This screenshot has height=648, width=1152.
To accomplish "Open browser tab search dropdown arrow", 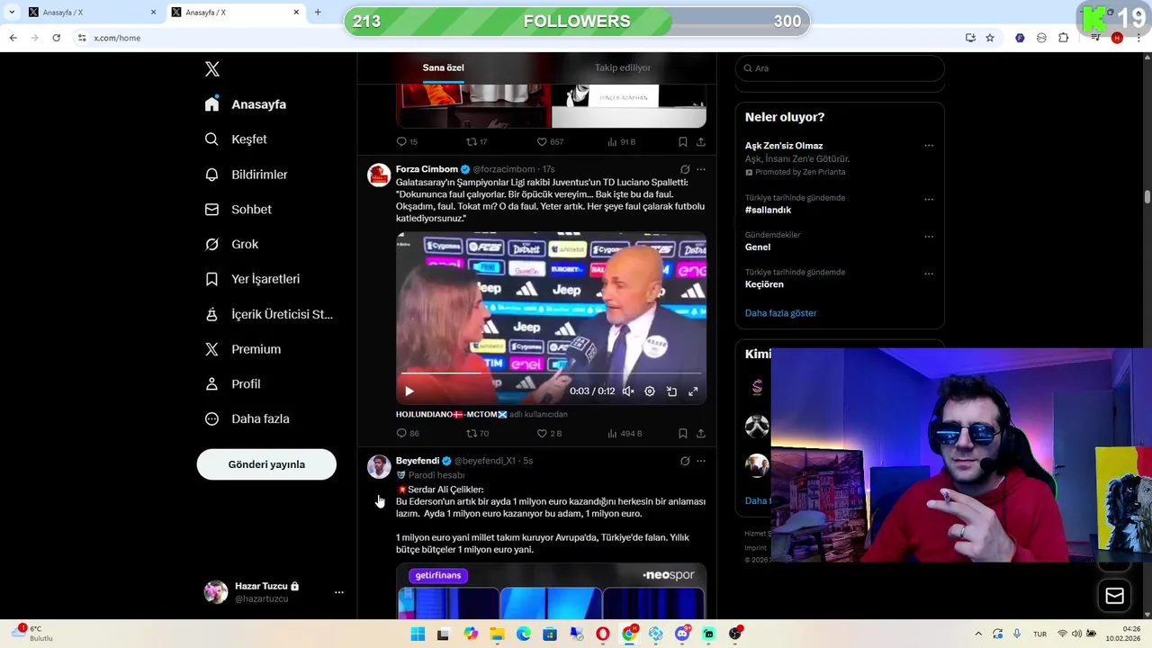I will [12, 13].
